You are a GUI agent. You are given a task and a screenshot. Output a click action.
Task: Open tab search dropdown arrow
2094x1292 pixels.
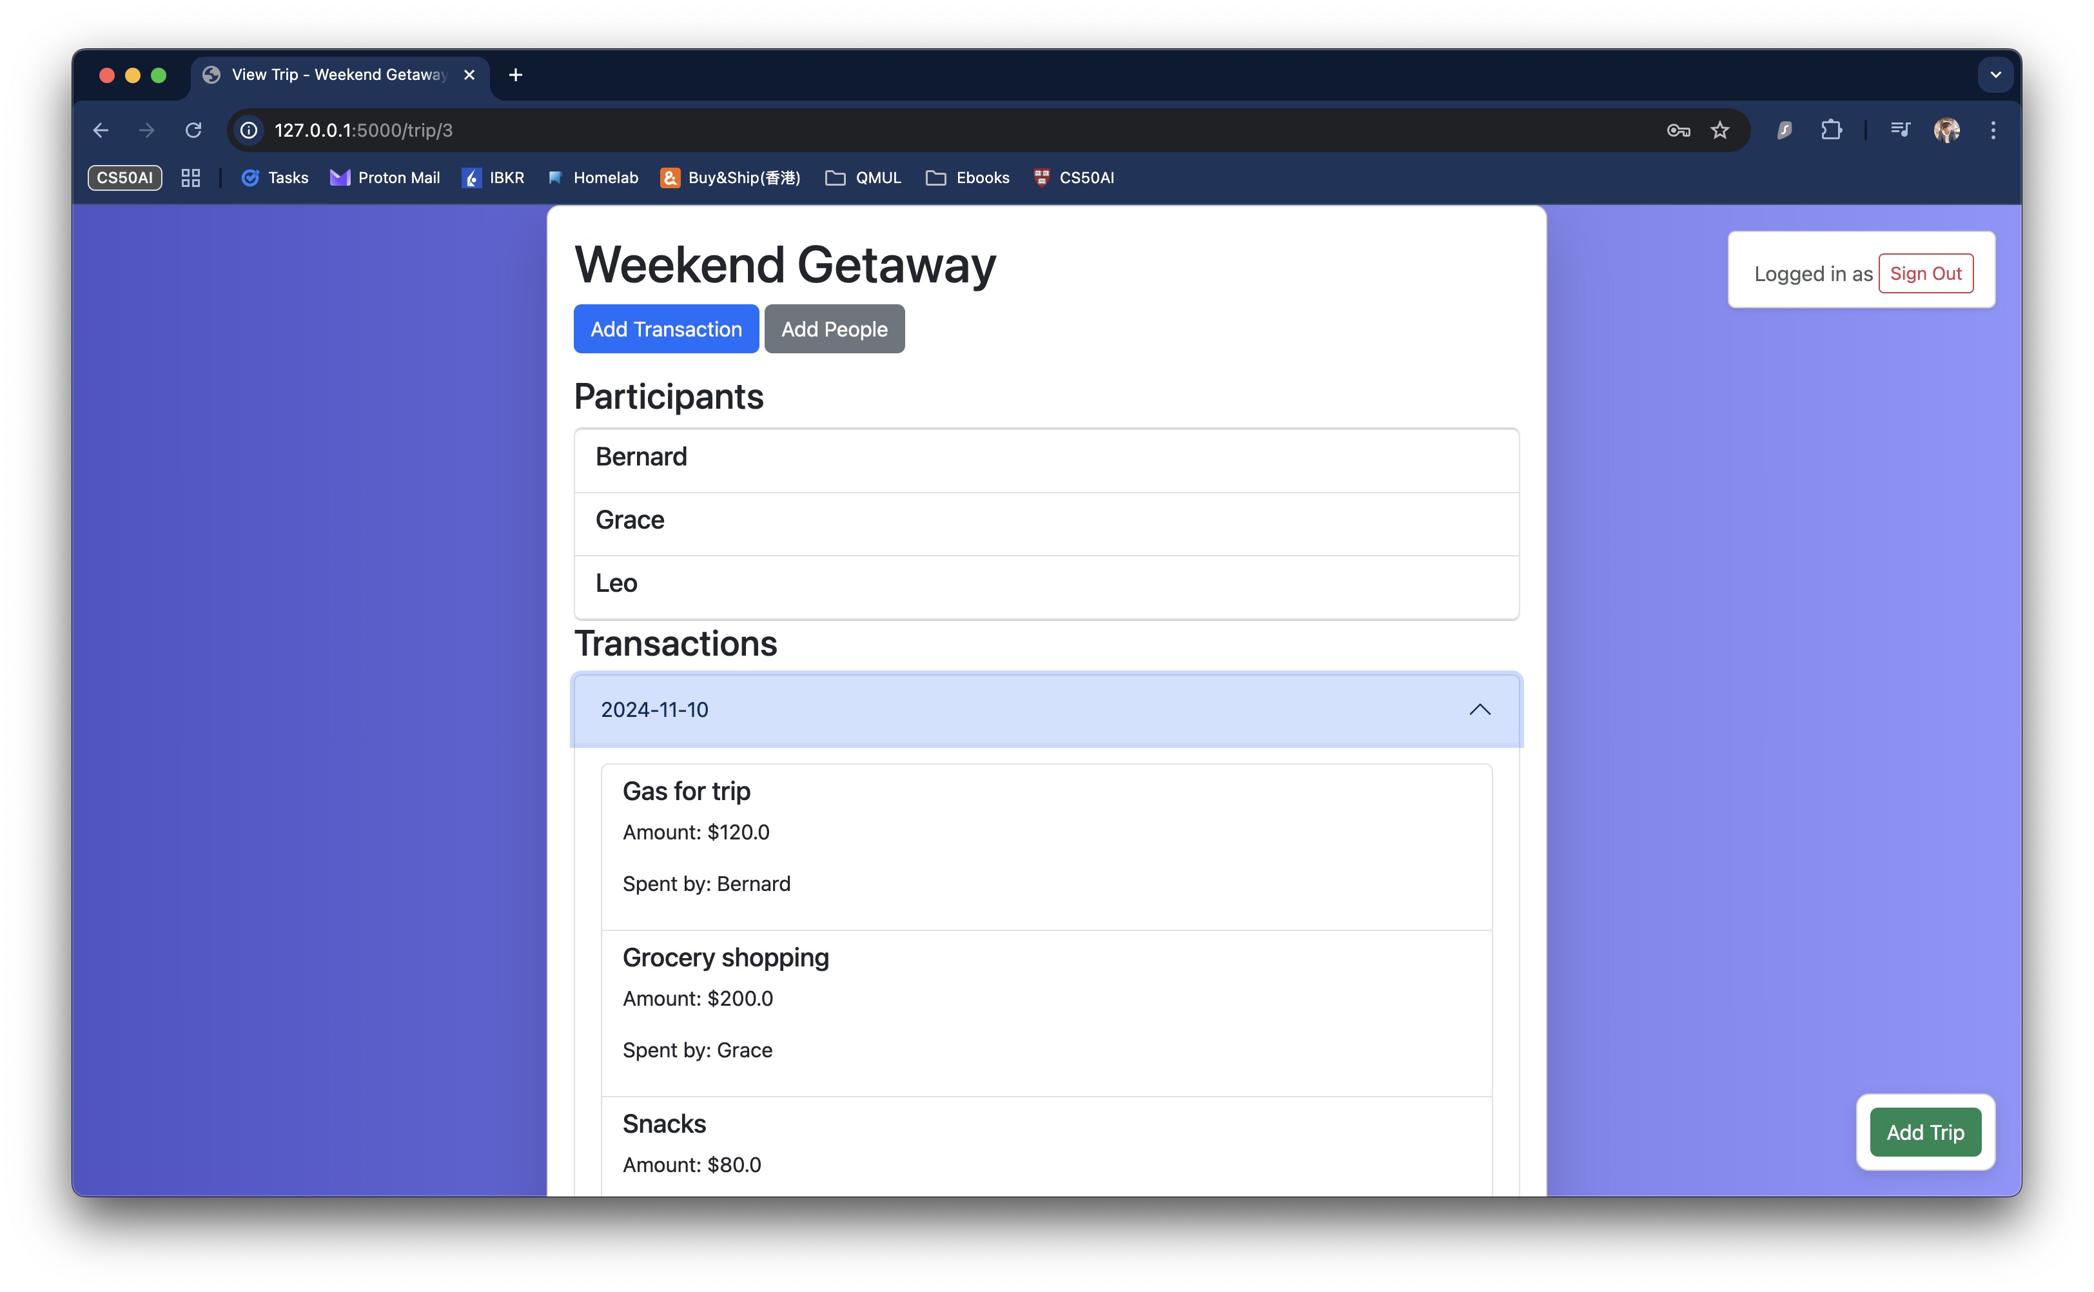[1996, 75]
